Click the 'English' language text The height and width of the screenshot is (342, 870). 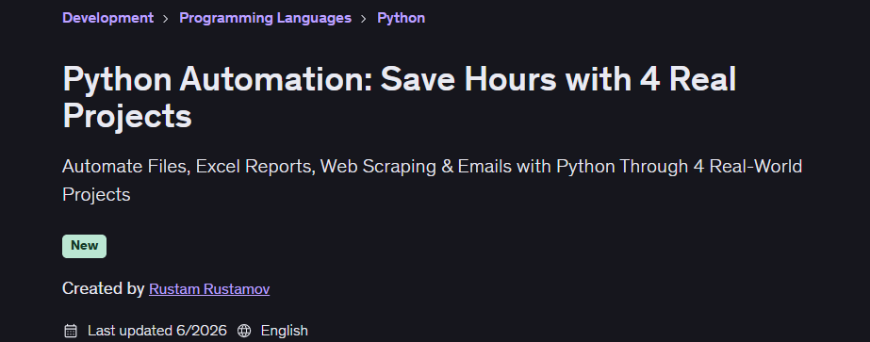click(x=284, y=331)
